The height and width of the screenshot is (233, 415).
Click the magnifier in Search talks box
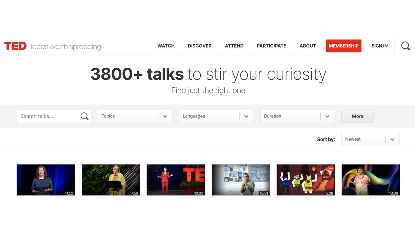tap(84, 116)
